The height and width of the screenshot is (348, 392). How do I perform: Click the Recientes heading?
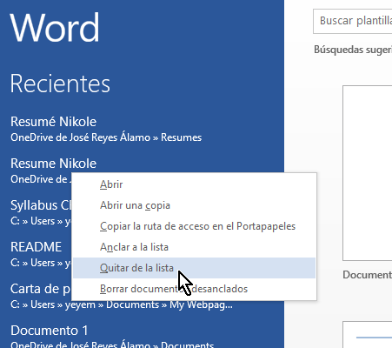(x=60, y=84)
